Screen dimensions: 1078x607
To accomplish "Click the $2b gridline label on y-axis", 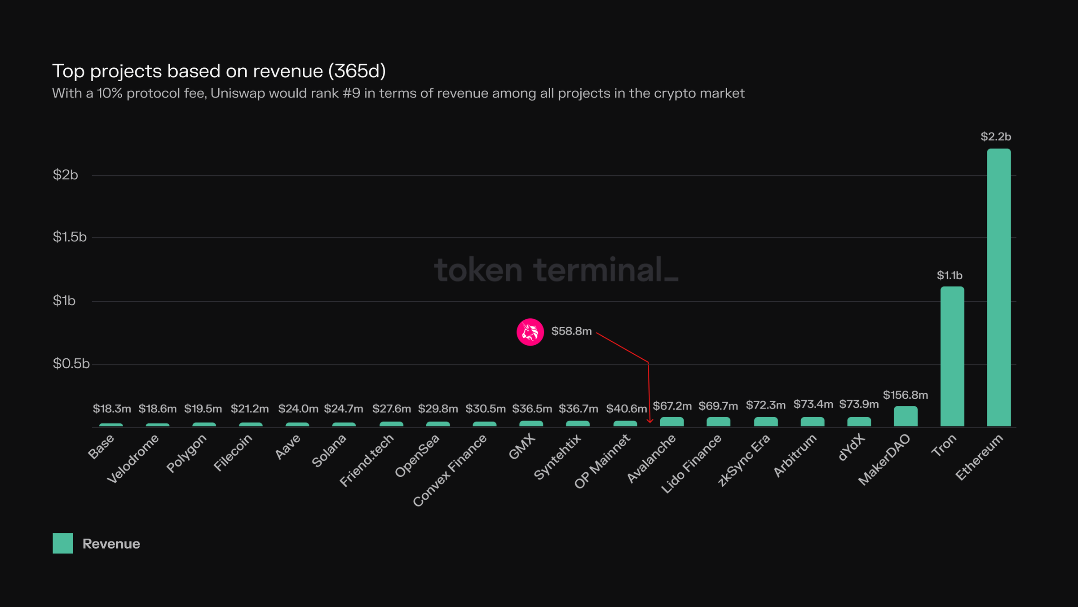I will [66, 175].
